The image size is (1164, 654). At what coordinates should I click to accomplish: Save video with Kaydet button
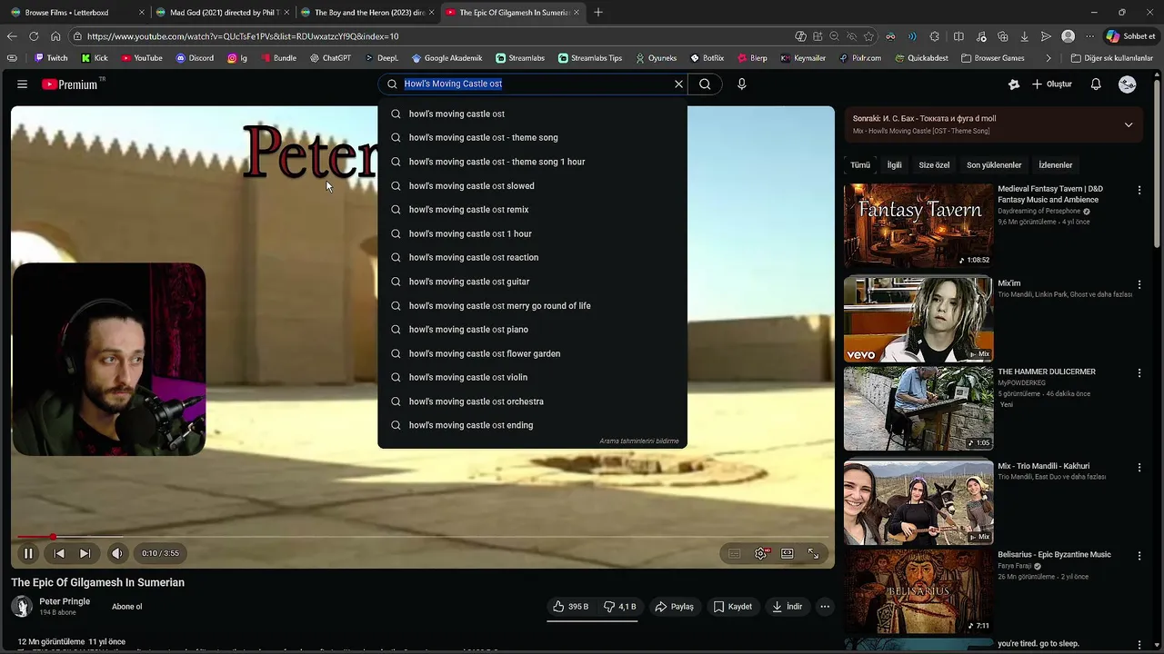click(x=733, y=606)
